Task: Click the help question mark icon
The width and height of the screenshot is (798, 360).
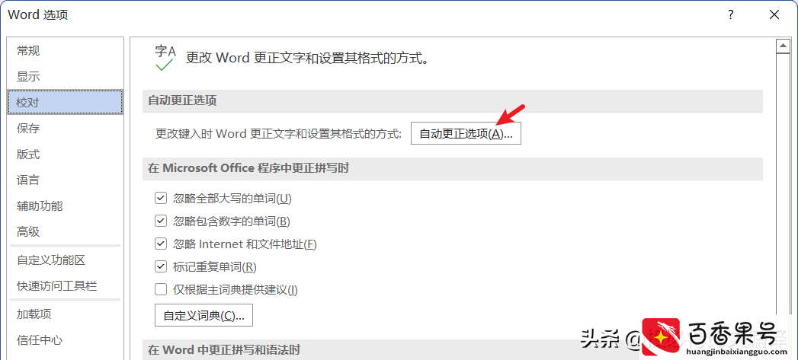Action: 731,15
